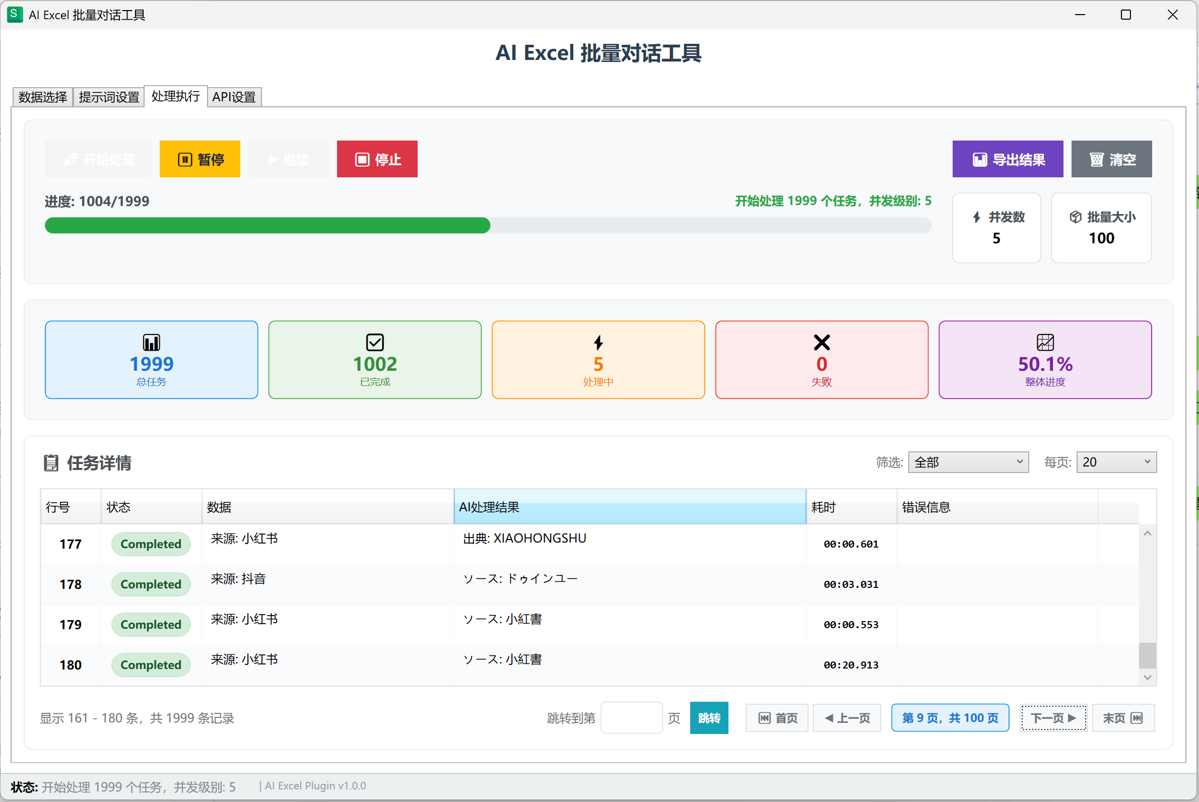This screenshot has width=1199, height=802.
Task: Click the table scrollbar down arrow
Action: [1147, 677]
